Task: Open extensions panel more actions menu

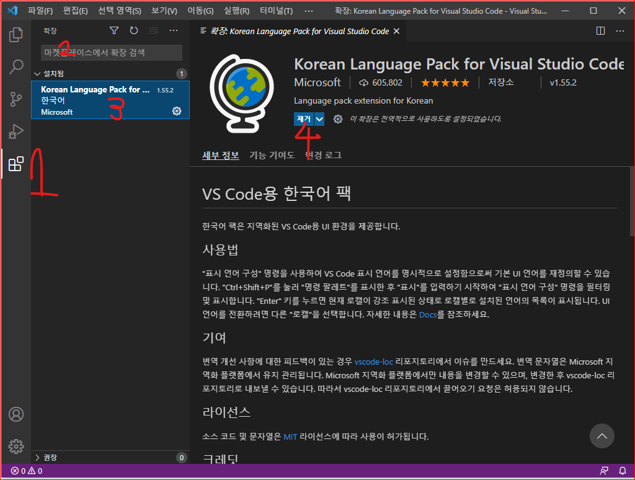Action: point(174,30)
